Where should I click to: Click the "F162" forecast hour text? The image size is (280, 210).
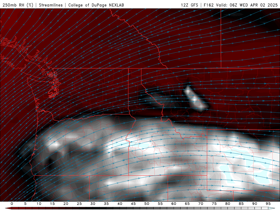tap(209, 5)
